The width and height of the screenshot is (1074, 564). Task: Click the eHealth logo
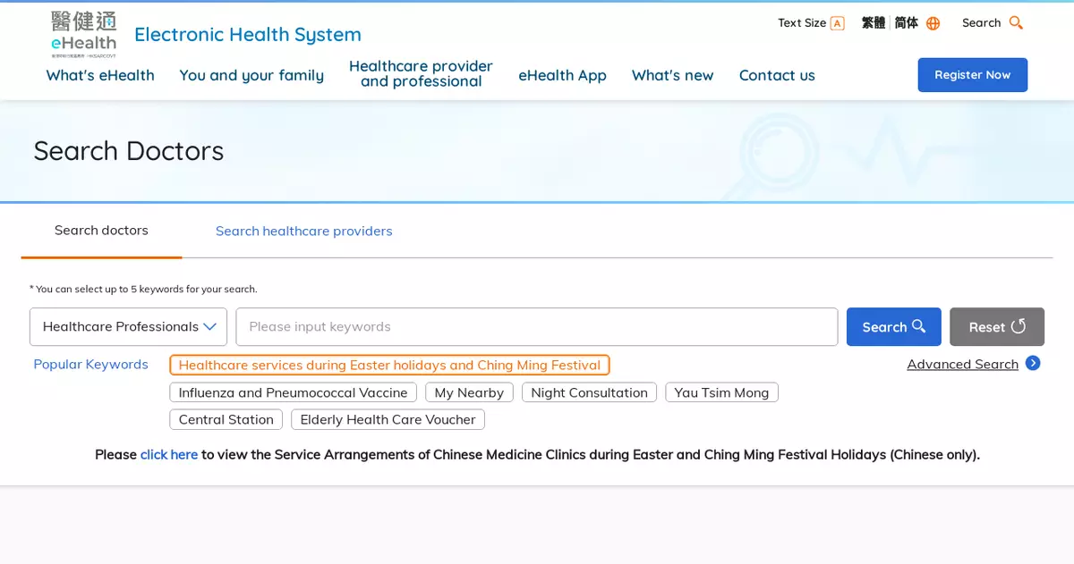pyautogui.click(x=83, y=34)
